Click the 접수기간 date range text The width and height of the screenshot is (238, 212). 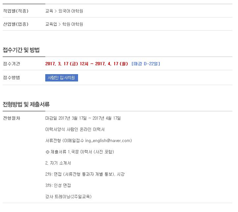87,64
